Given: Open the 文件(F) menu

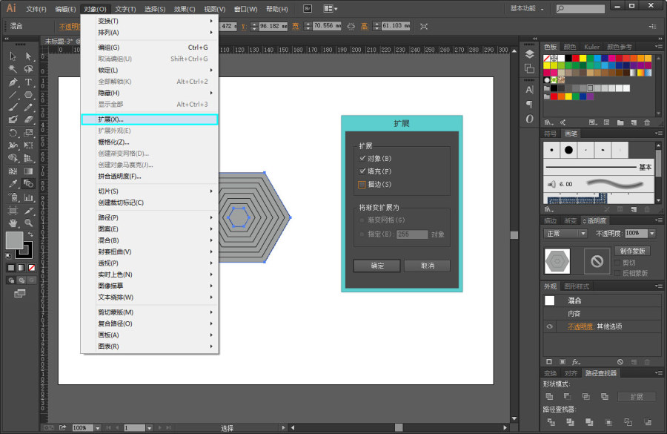Looking at the screenshot, I should pyautogui.click(x=36, y=9).
